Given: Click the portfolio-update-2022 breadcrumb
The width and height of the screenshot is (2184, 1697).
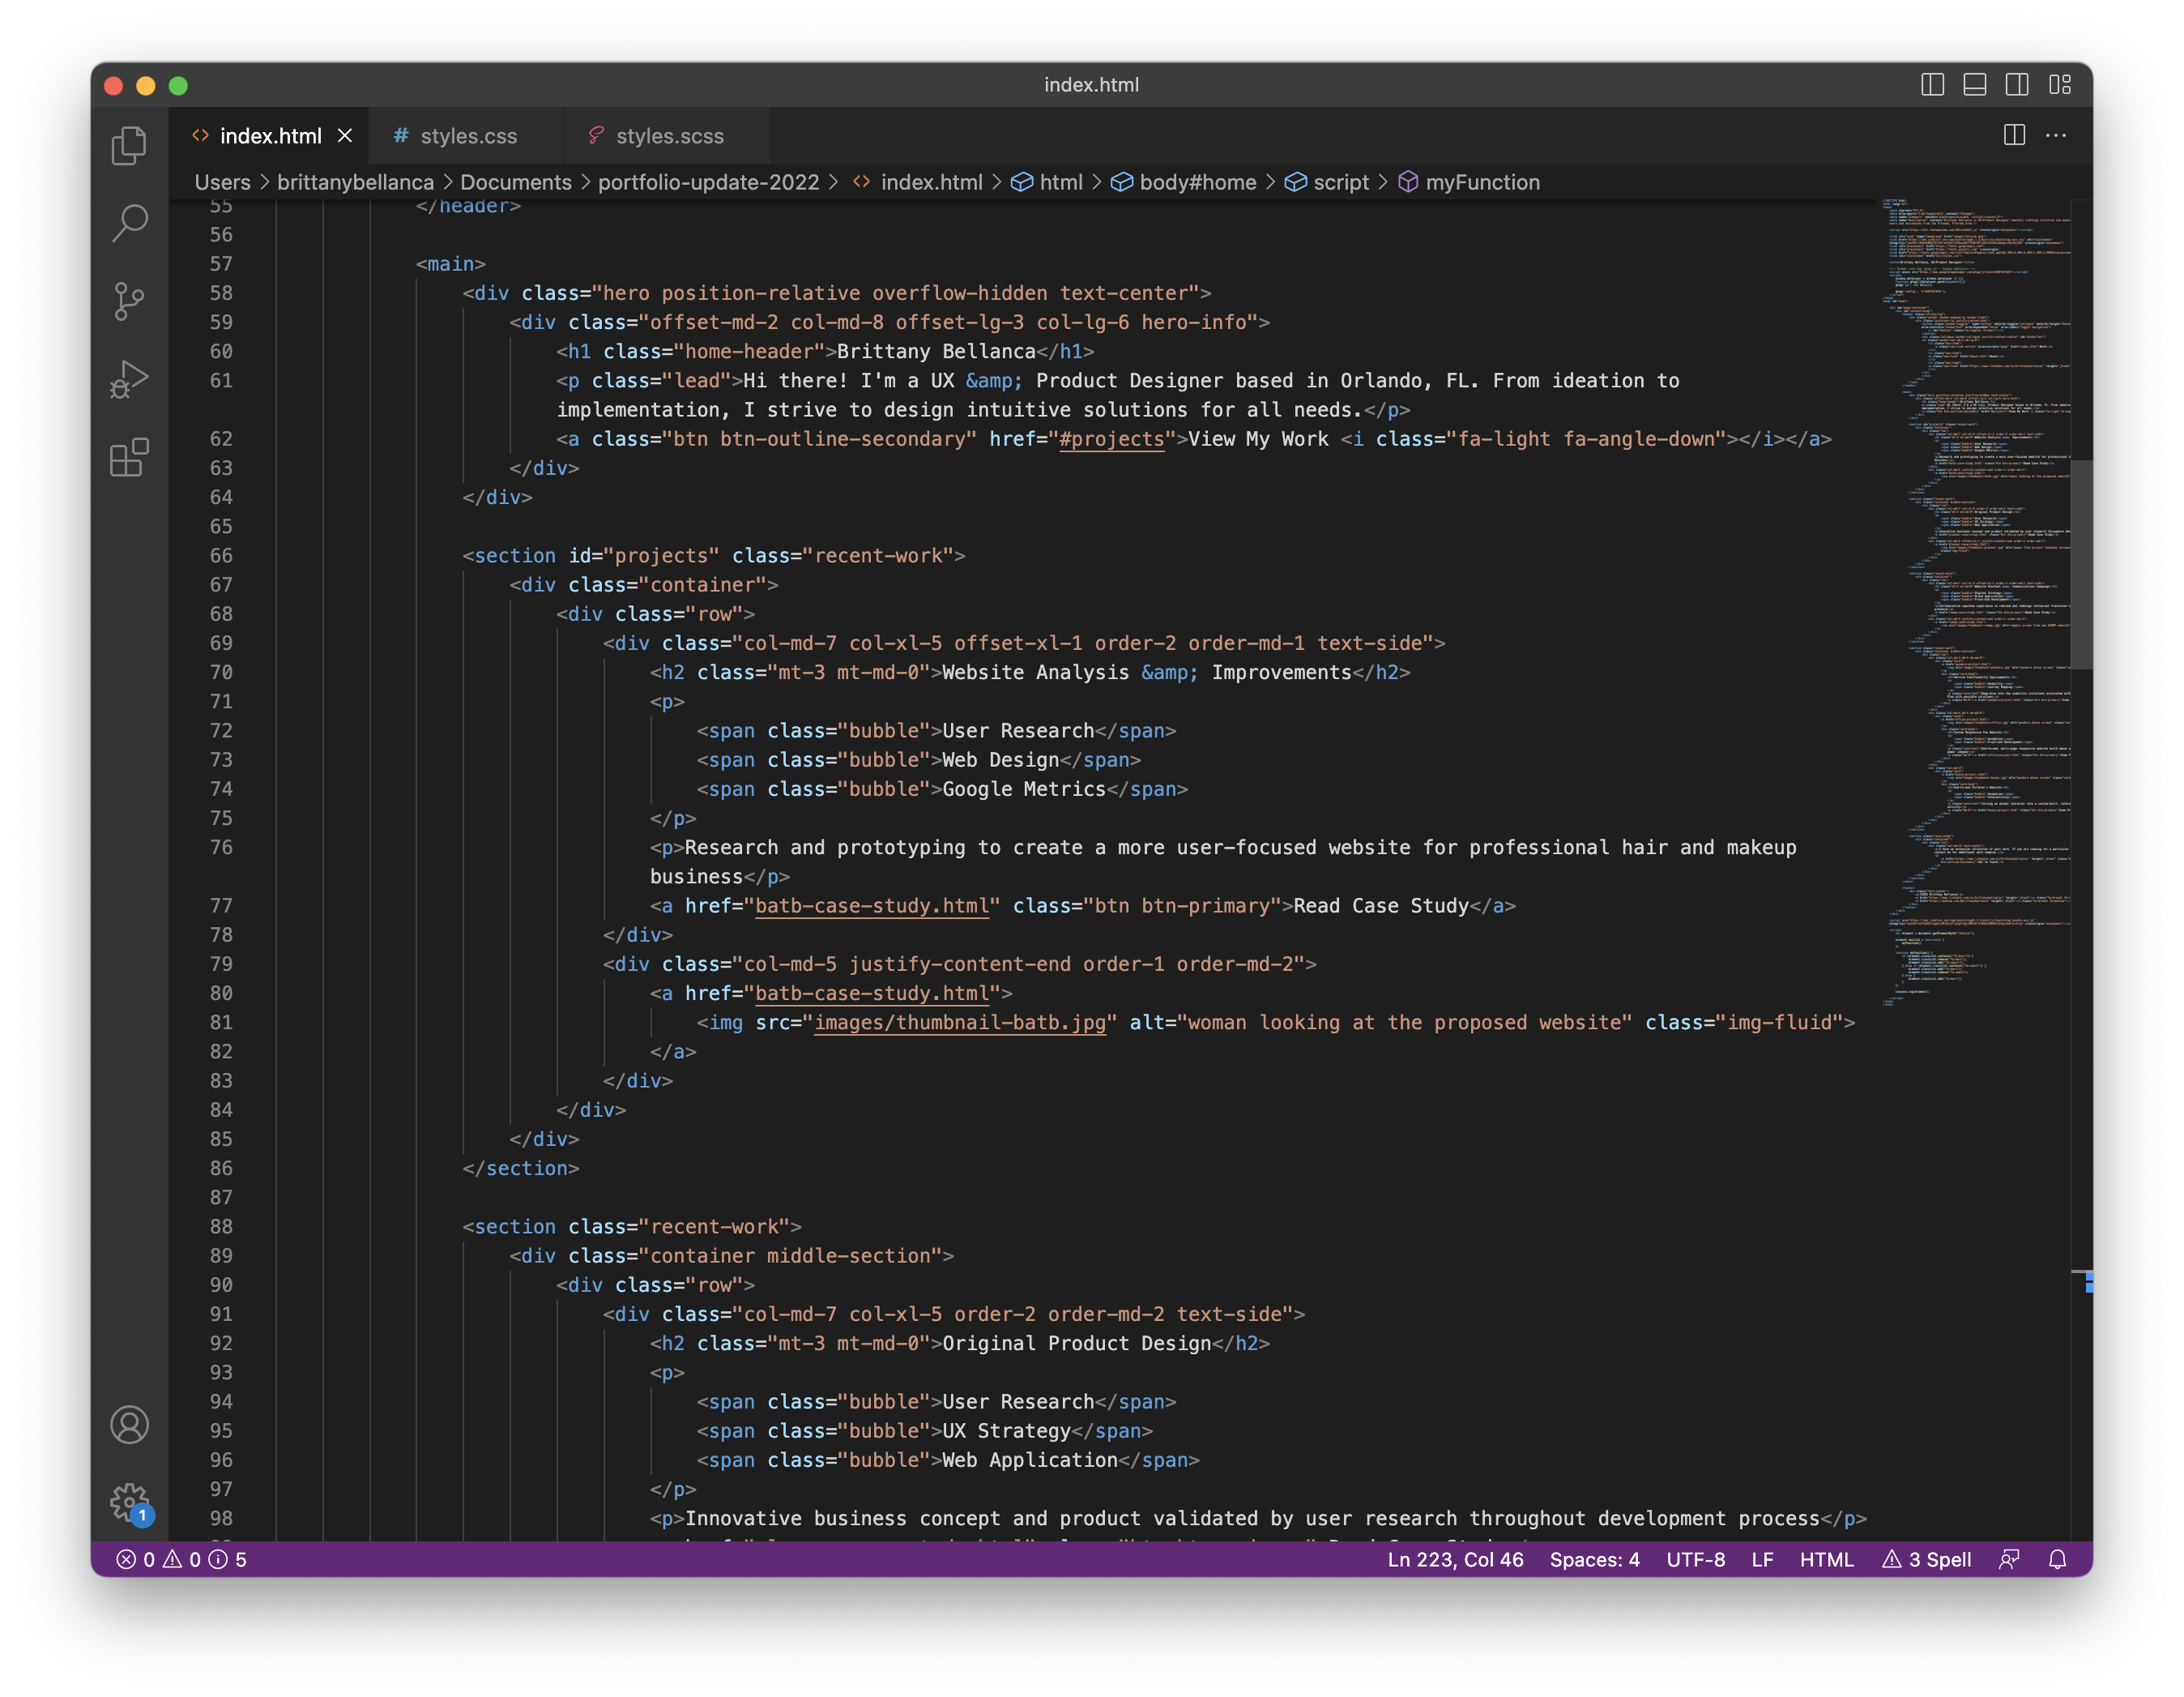Looking at the screenshot, I should click(x=708, y=182).
